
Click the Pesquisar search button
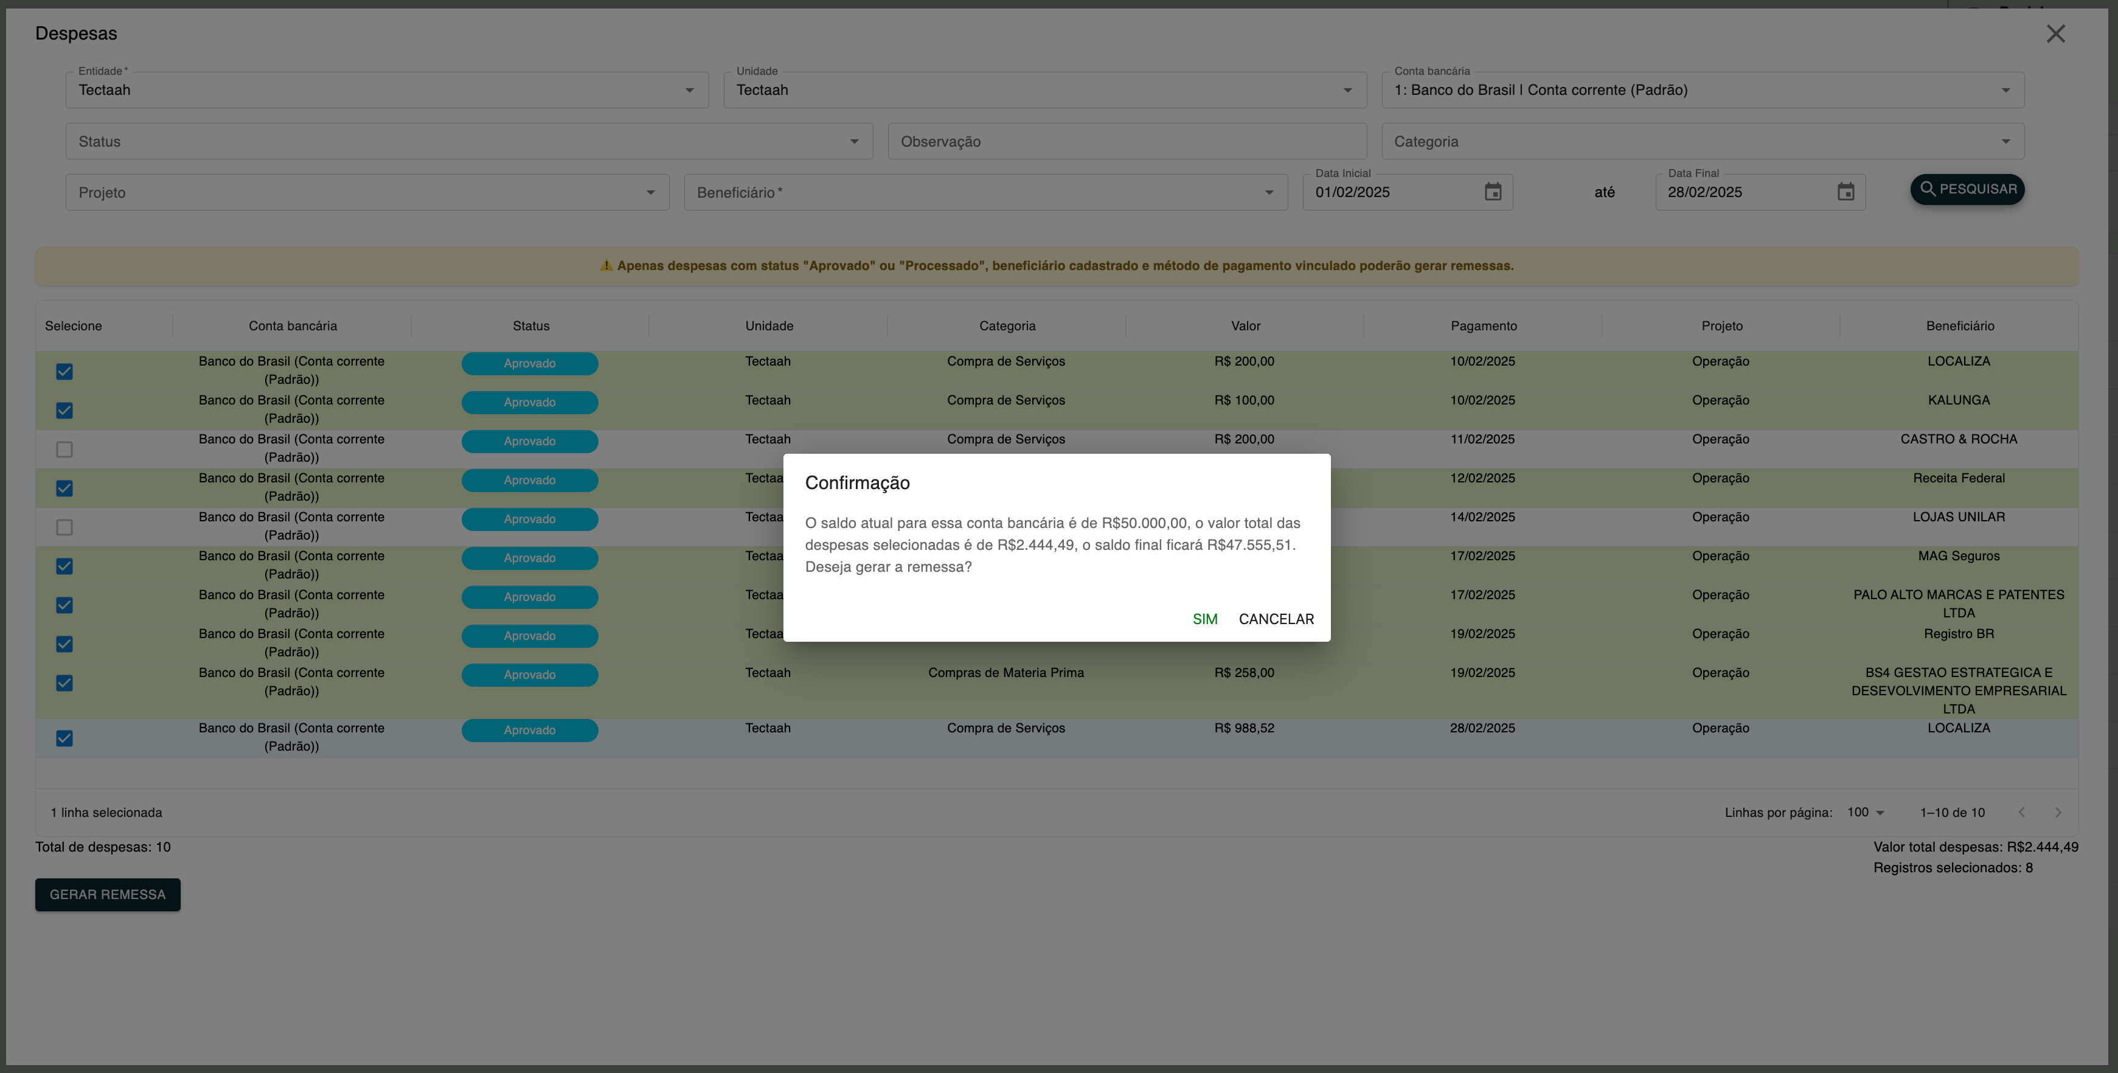click(x=1967, y=189)
